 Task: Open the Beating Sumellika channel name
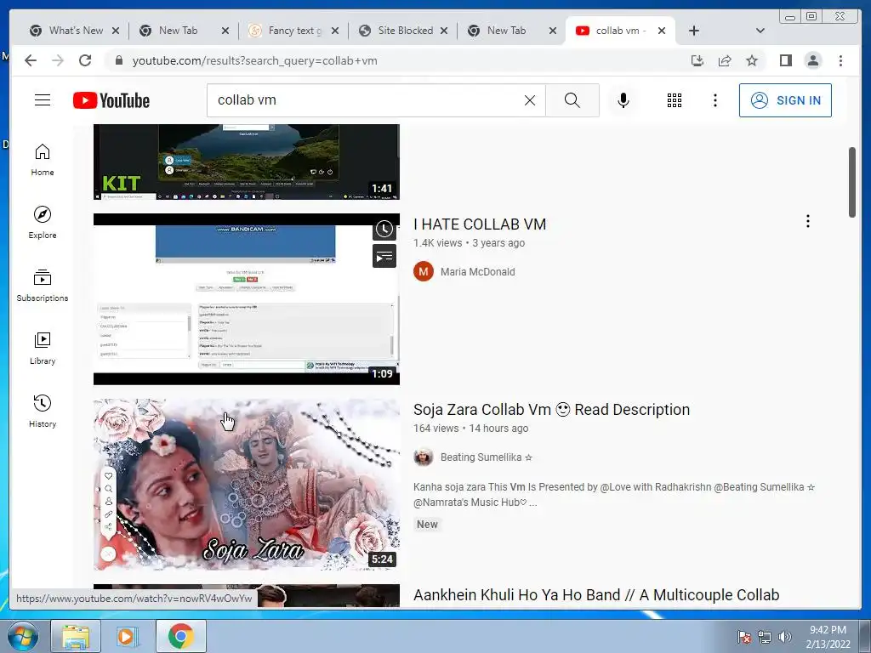[x=486, y=457]
